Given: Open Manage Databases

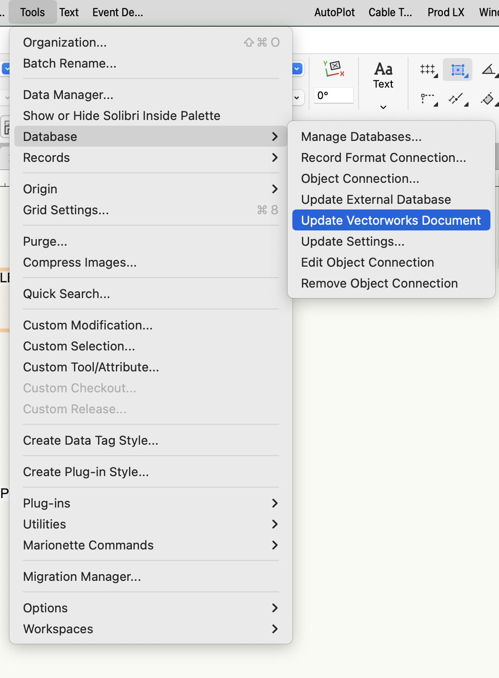Looking at the screenshot, I should click(360, 137).
